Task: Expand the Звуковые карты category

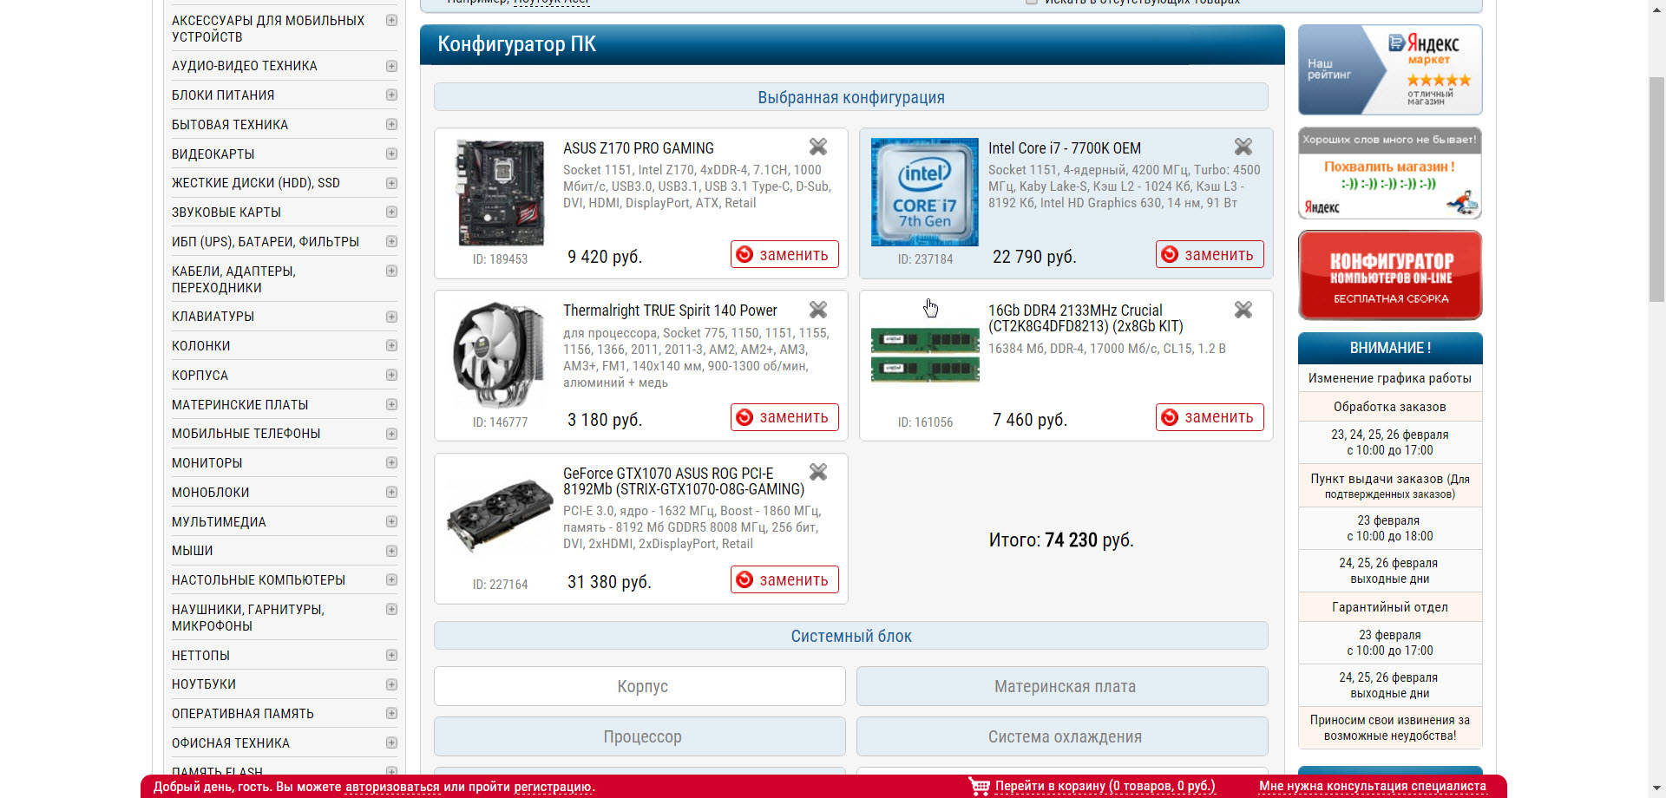Action: [x=391, y=212]
